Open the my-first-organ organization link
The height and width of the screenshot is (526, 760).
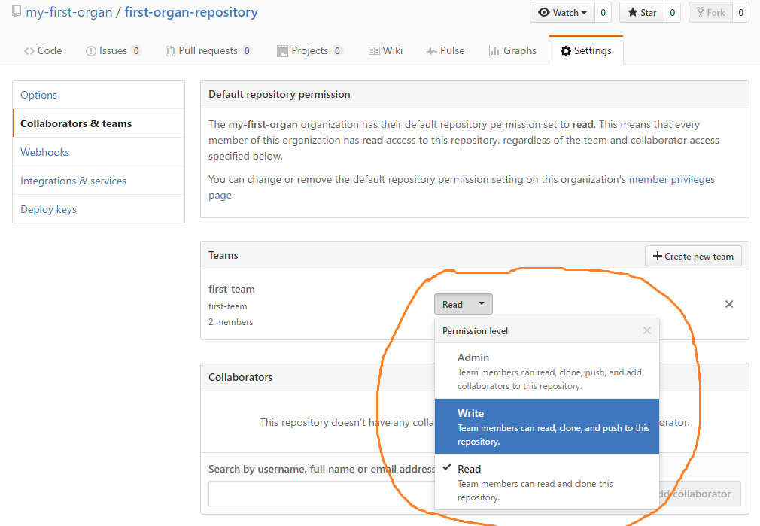tap(68, 12)
